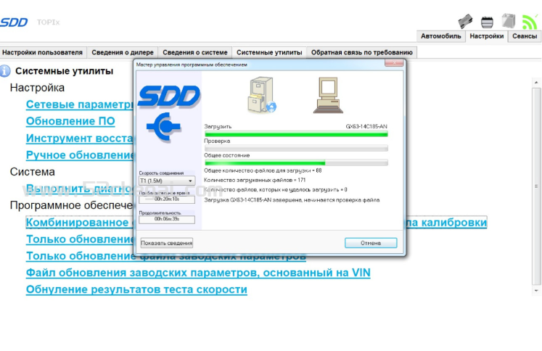Open the Сетевые параметры link

(x=80, y=104)
